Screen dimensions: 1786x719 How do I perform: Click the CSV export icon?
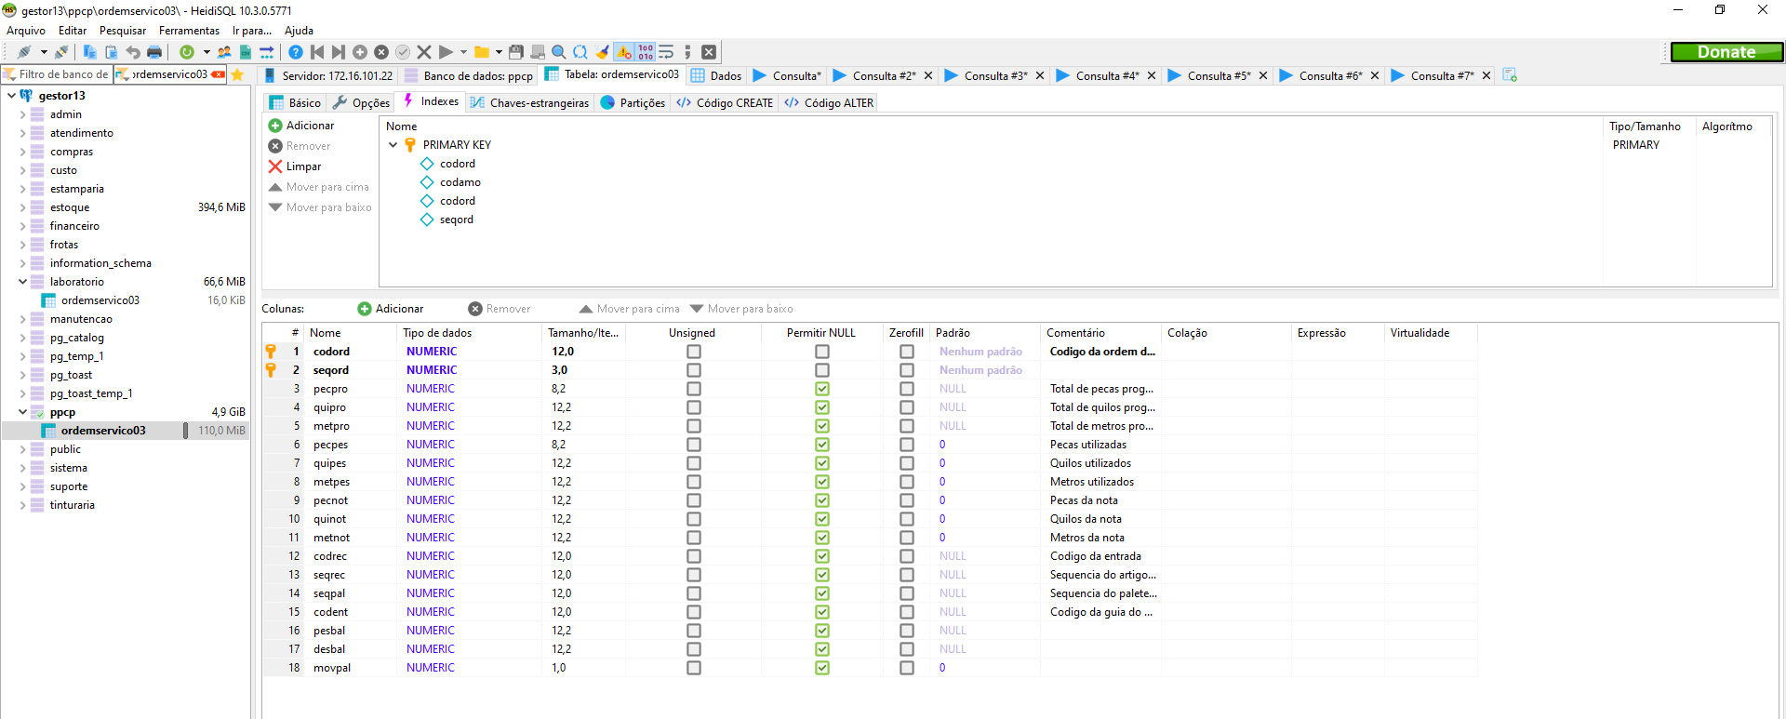click(246, 52)
